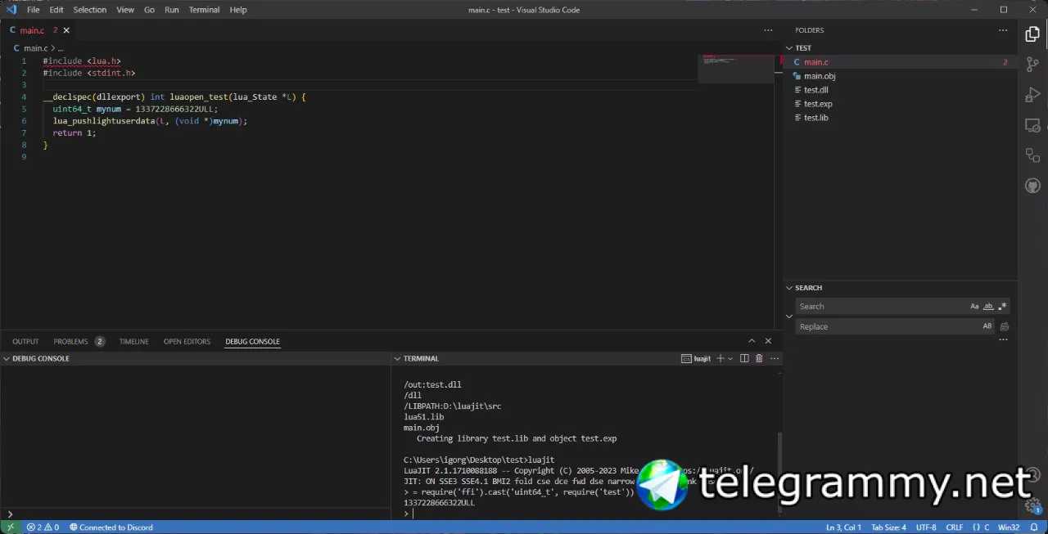The width and height of the screenshot is (1048, 534).
Task: Open the Source Control view
Action: (1032, 65)
